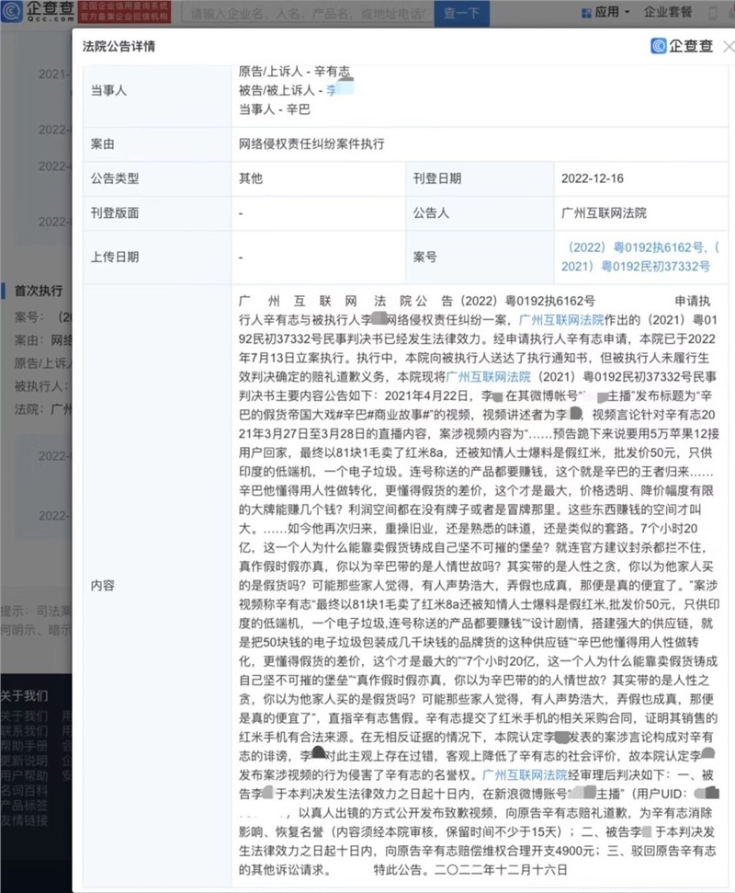Click the 广州互联网法院 announcer cell

tap(604, 212)
